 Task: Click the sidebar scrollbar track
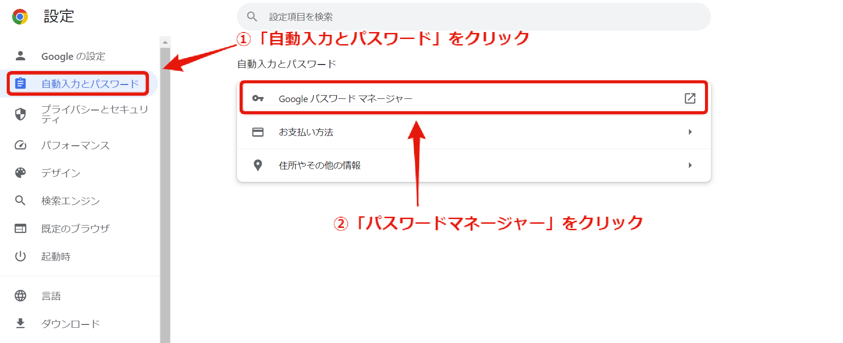165,195
